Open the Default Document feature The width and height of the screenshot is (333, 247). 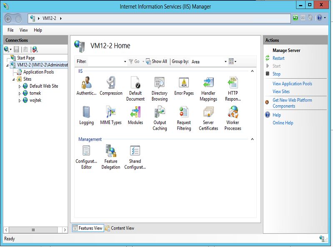[135, 89]
